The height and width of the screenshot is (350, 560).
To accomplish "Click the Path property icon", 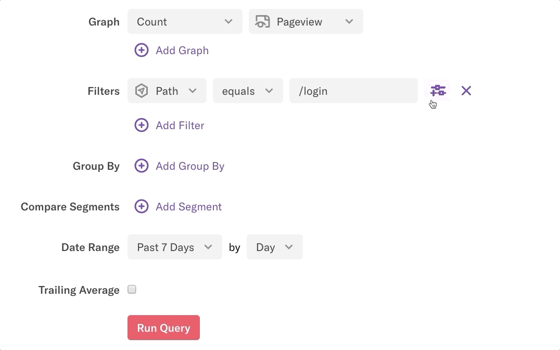I will pyautogui.click(x=142, y=91).
